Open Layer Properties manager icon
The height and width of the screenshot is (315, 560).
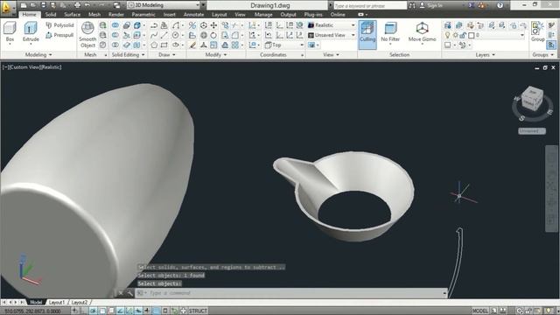[447, 25]
